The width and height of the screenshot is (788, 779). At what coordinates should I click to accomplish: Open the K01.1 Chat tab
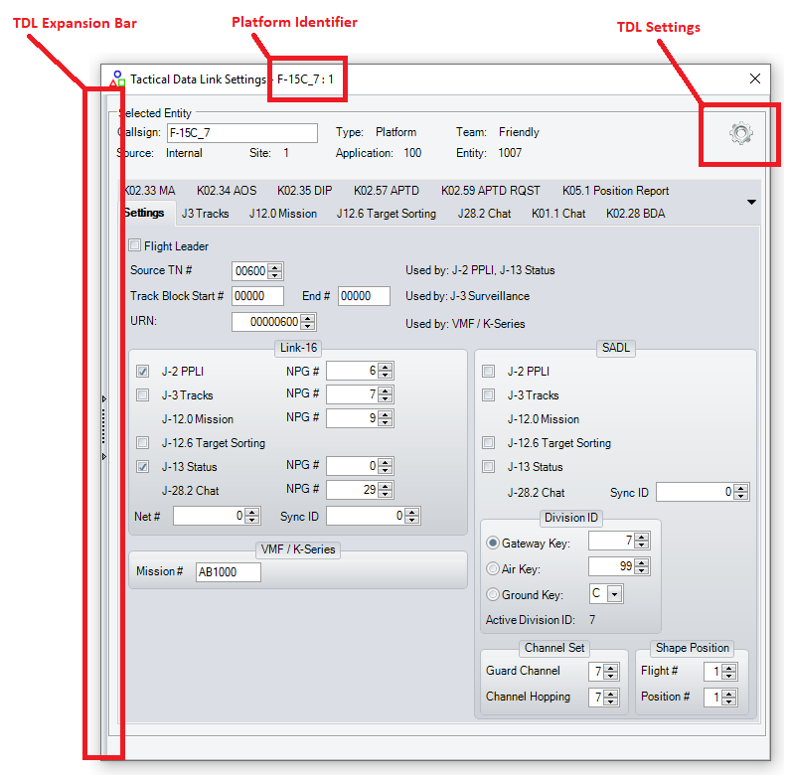tap(558, 214)
